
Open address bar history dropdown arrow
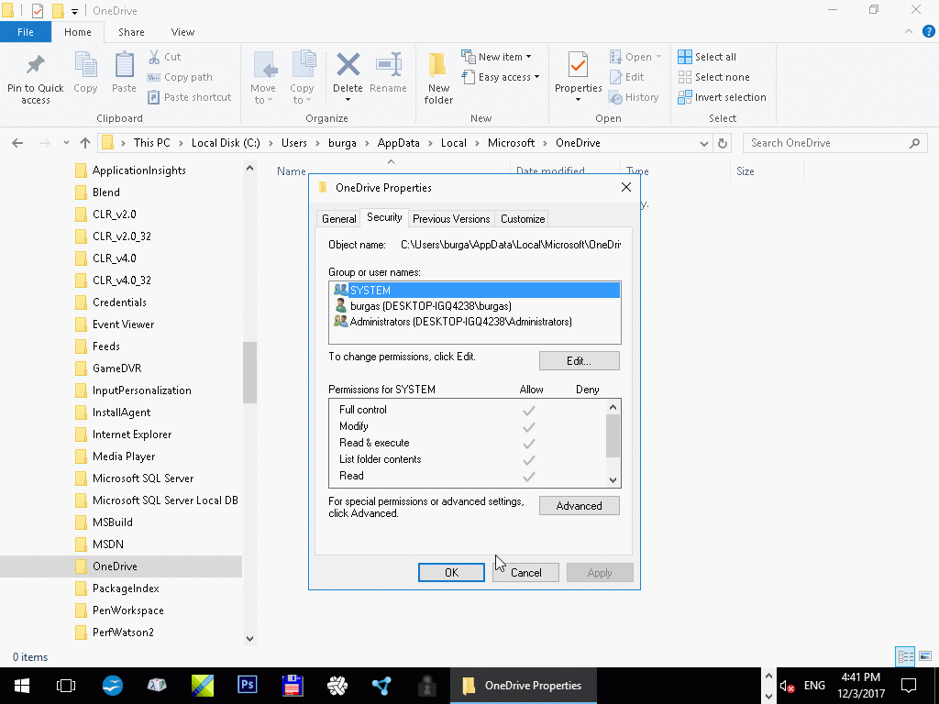(703, 144)
